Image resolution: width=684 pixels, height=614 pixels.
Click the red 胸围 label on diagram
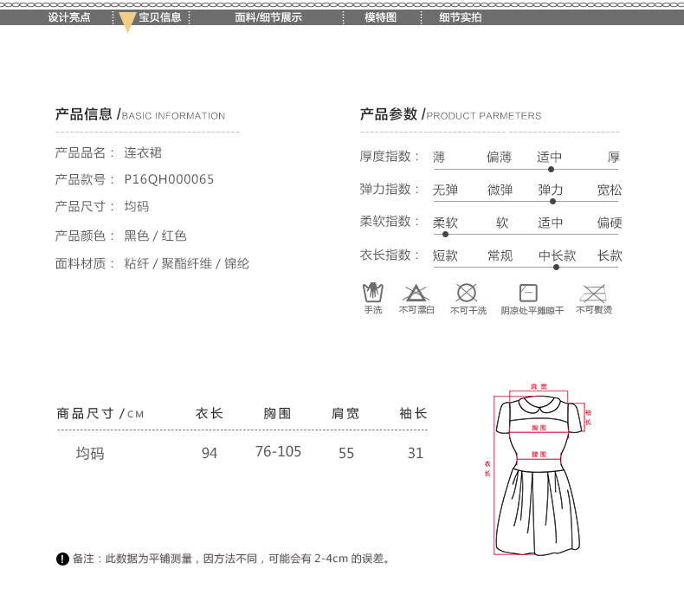pyautogui.click(x=539, y=428)
